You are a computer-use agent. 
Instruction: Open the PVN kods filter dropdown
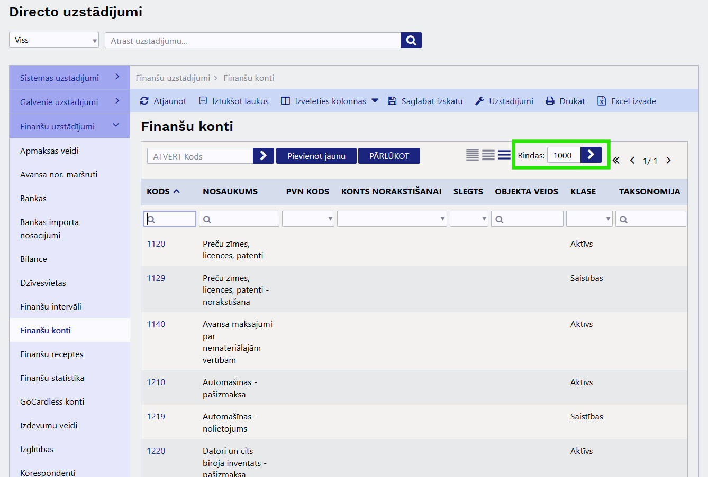tap(308, 219)
